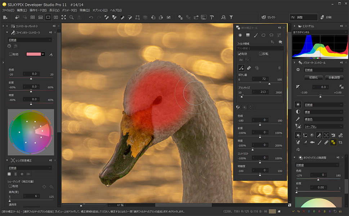This screenshot has width=349, height=216.
Task: Open the 標準 contrast dropdown
Action: coord(324,112)
